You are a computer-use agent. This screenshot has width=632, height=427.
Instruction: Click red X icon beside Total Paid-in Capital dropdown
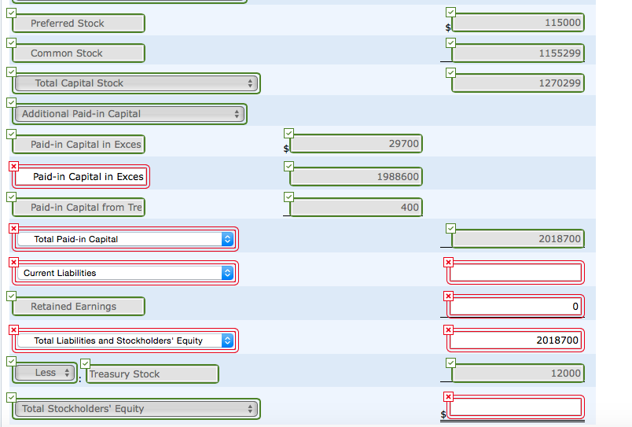point(13,229)
